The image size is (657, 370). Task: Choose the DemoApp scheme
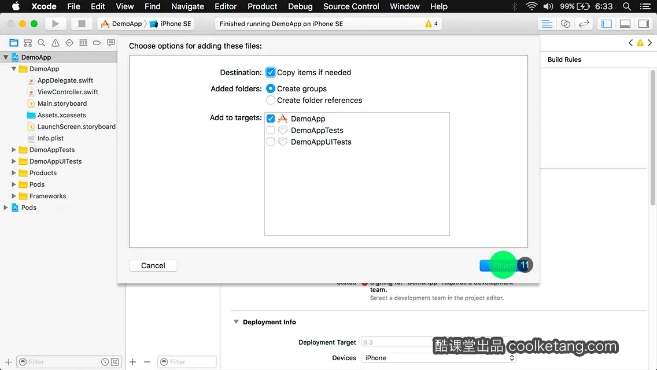click(121, 24)
